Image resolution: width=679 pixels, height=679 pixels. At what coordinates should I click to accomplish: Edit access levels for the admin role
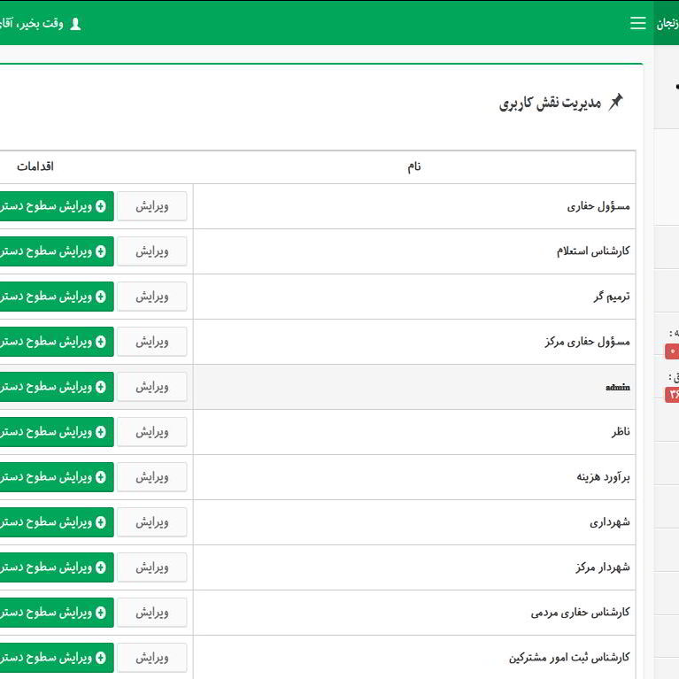click(53, 387)
